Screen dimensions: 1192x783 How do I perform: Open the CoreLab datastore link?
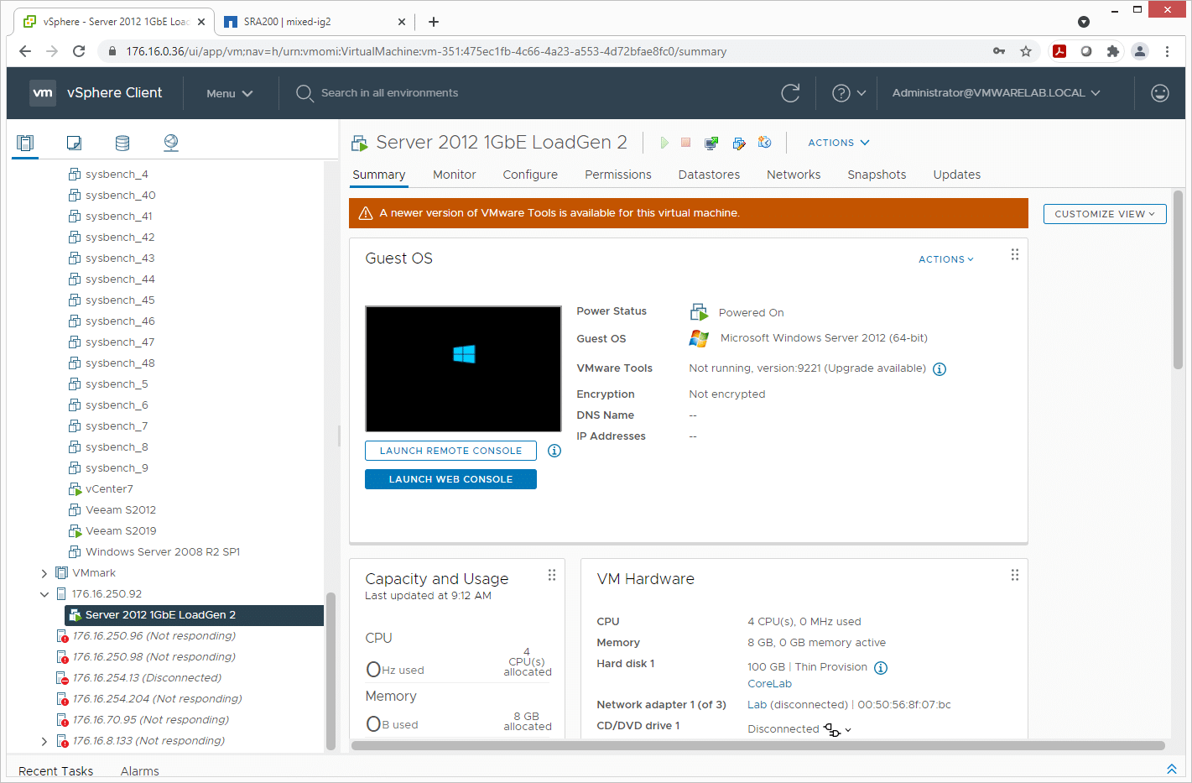[x=769, y=684]
